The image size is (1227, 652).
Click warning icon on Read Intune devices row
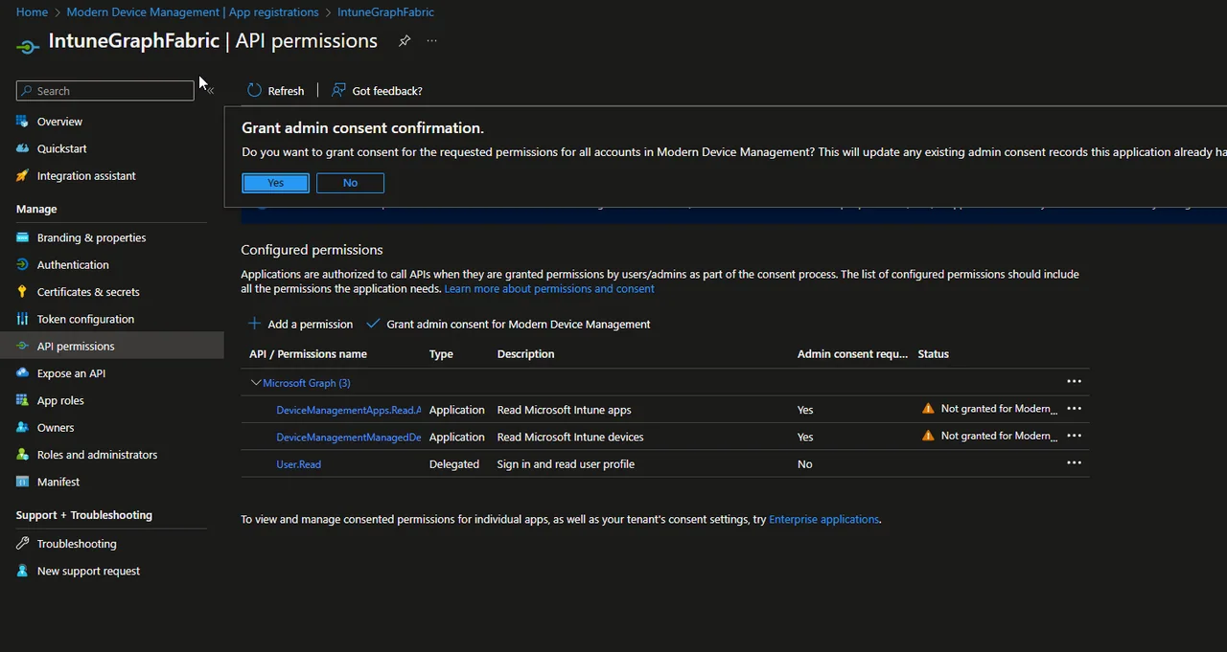(x=928, y=435)
